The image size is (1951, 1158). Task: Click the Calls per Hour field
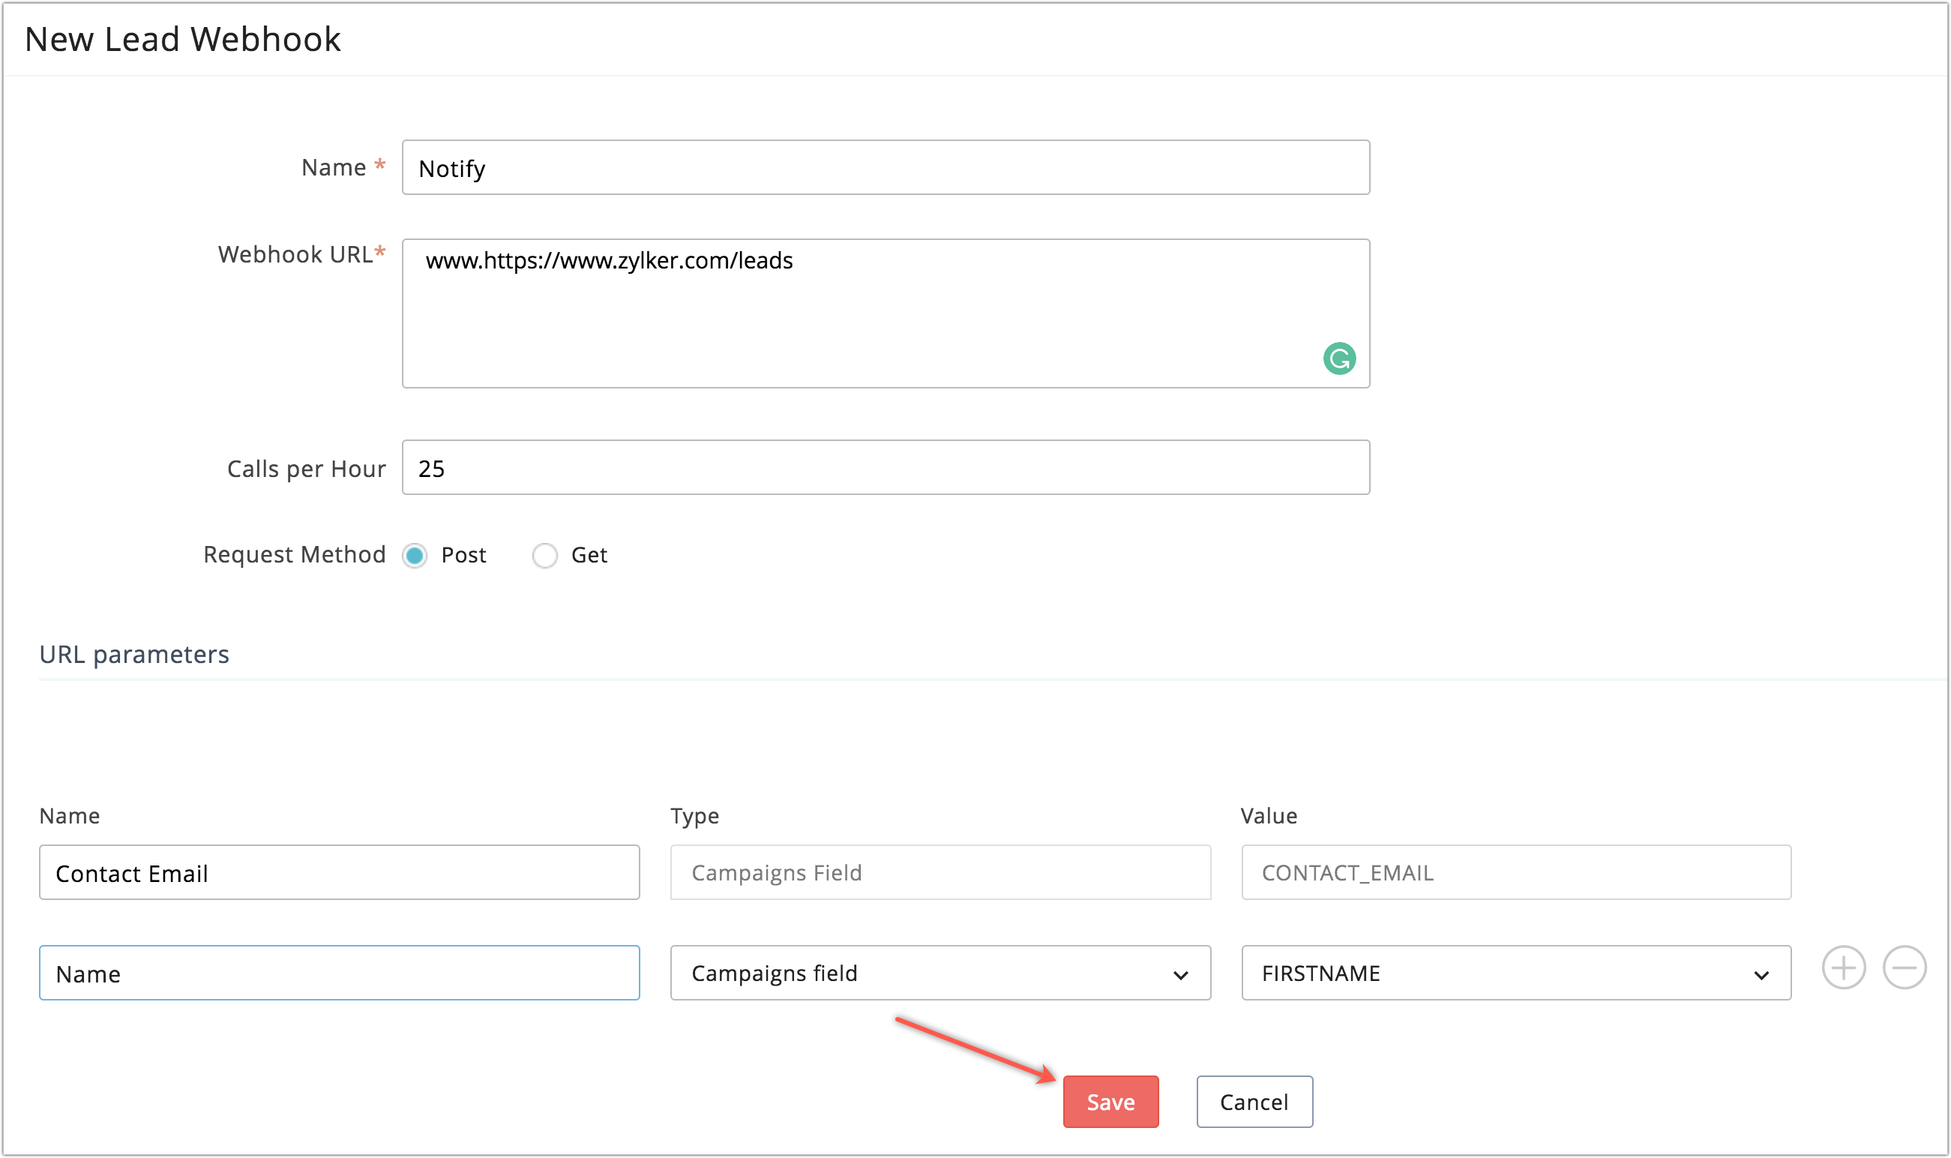[886, 467]
